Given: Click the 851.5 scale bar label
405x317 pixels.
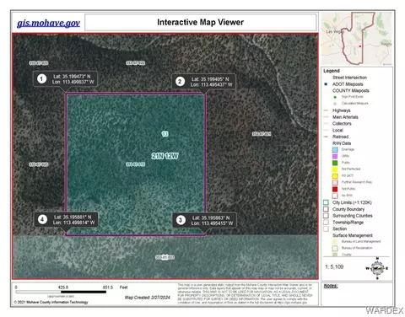Looking at the screenshot, I should click(108, 287).
